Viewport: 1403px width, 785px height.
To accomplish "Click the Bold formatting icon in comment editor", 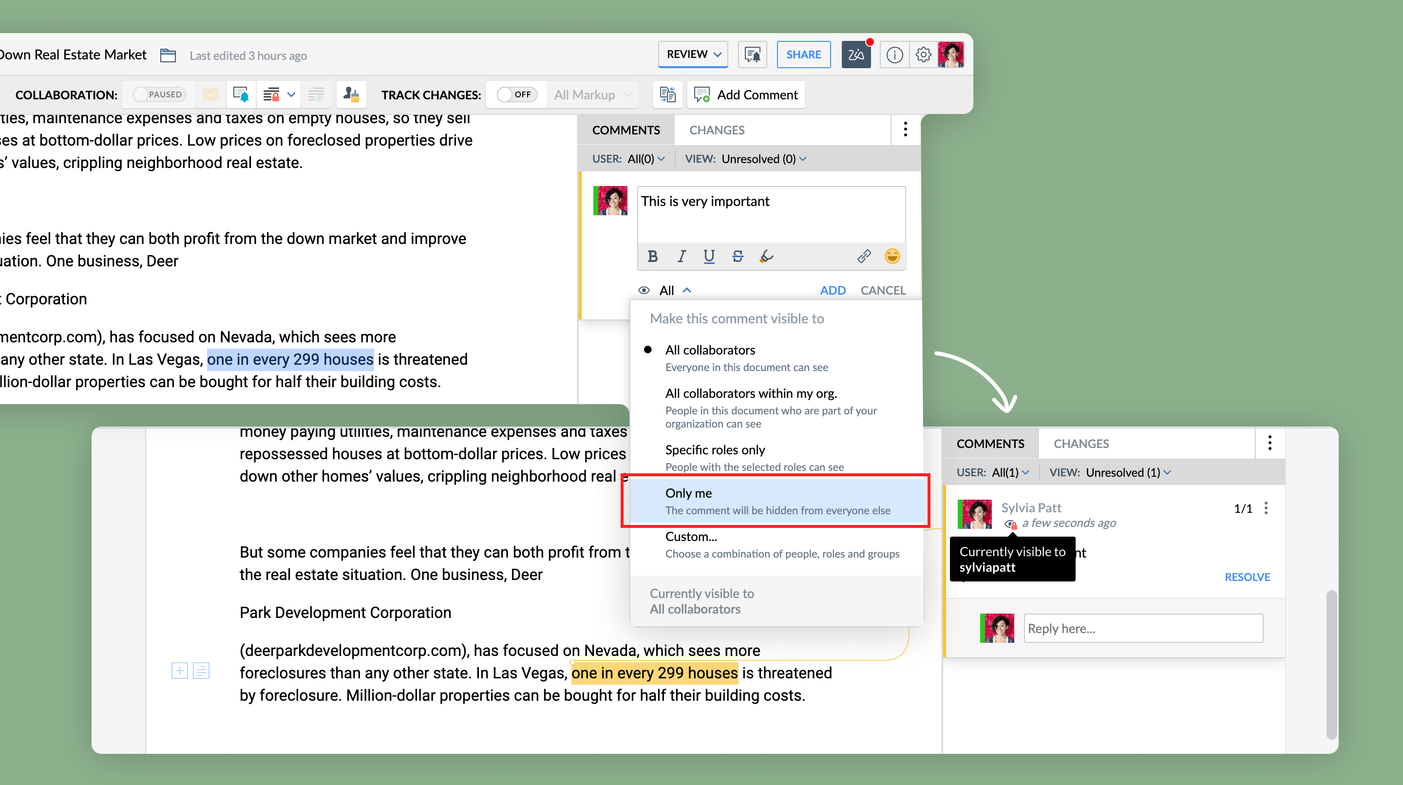I will [x=652, y=257].
